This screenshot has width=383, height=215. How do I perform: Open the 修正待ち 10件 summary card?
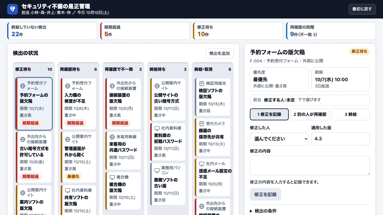[x=238, y=31]
